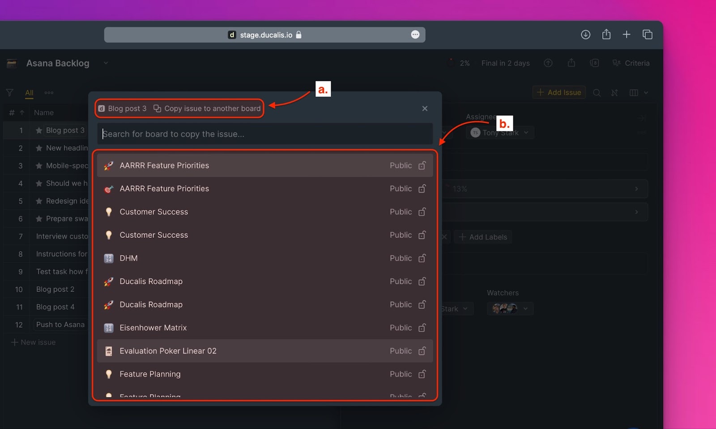Open more views ellipsis
716x429 pixels.
point(49,93)
